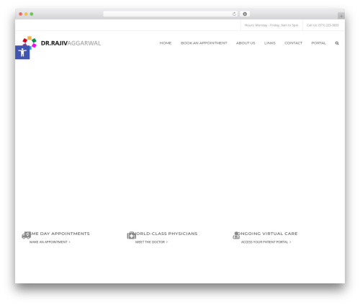Click the doctor icon by Ongoing Virtual Care
Image resolution: width=360 pixels, height=305 pixels.
click(x=236, y=235)
